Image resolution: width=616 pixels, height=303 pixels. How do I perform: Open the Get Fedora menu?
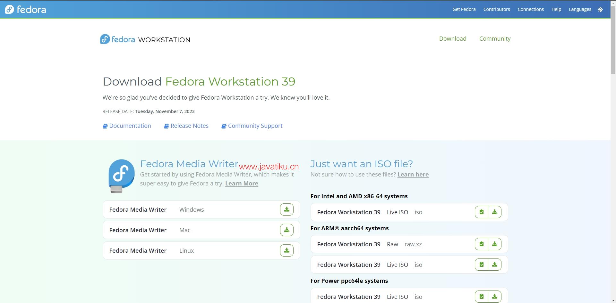464,9
